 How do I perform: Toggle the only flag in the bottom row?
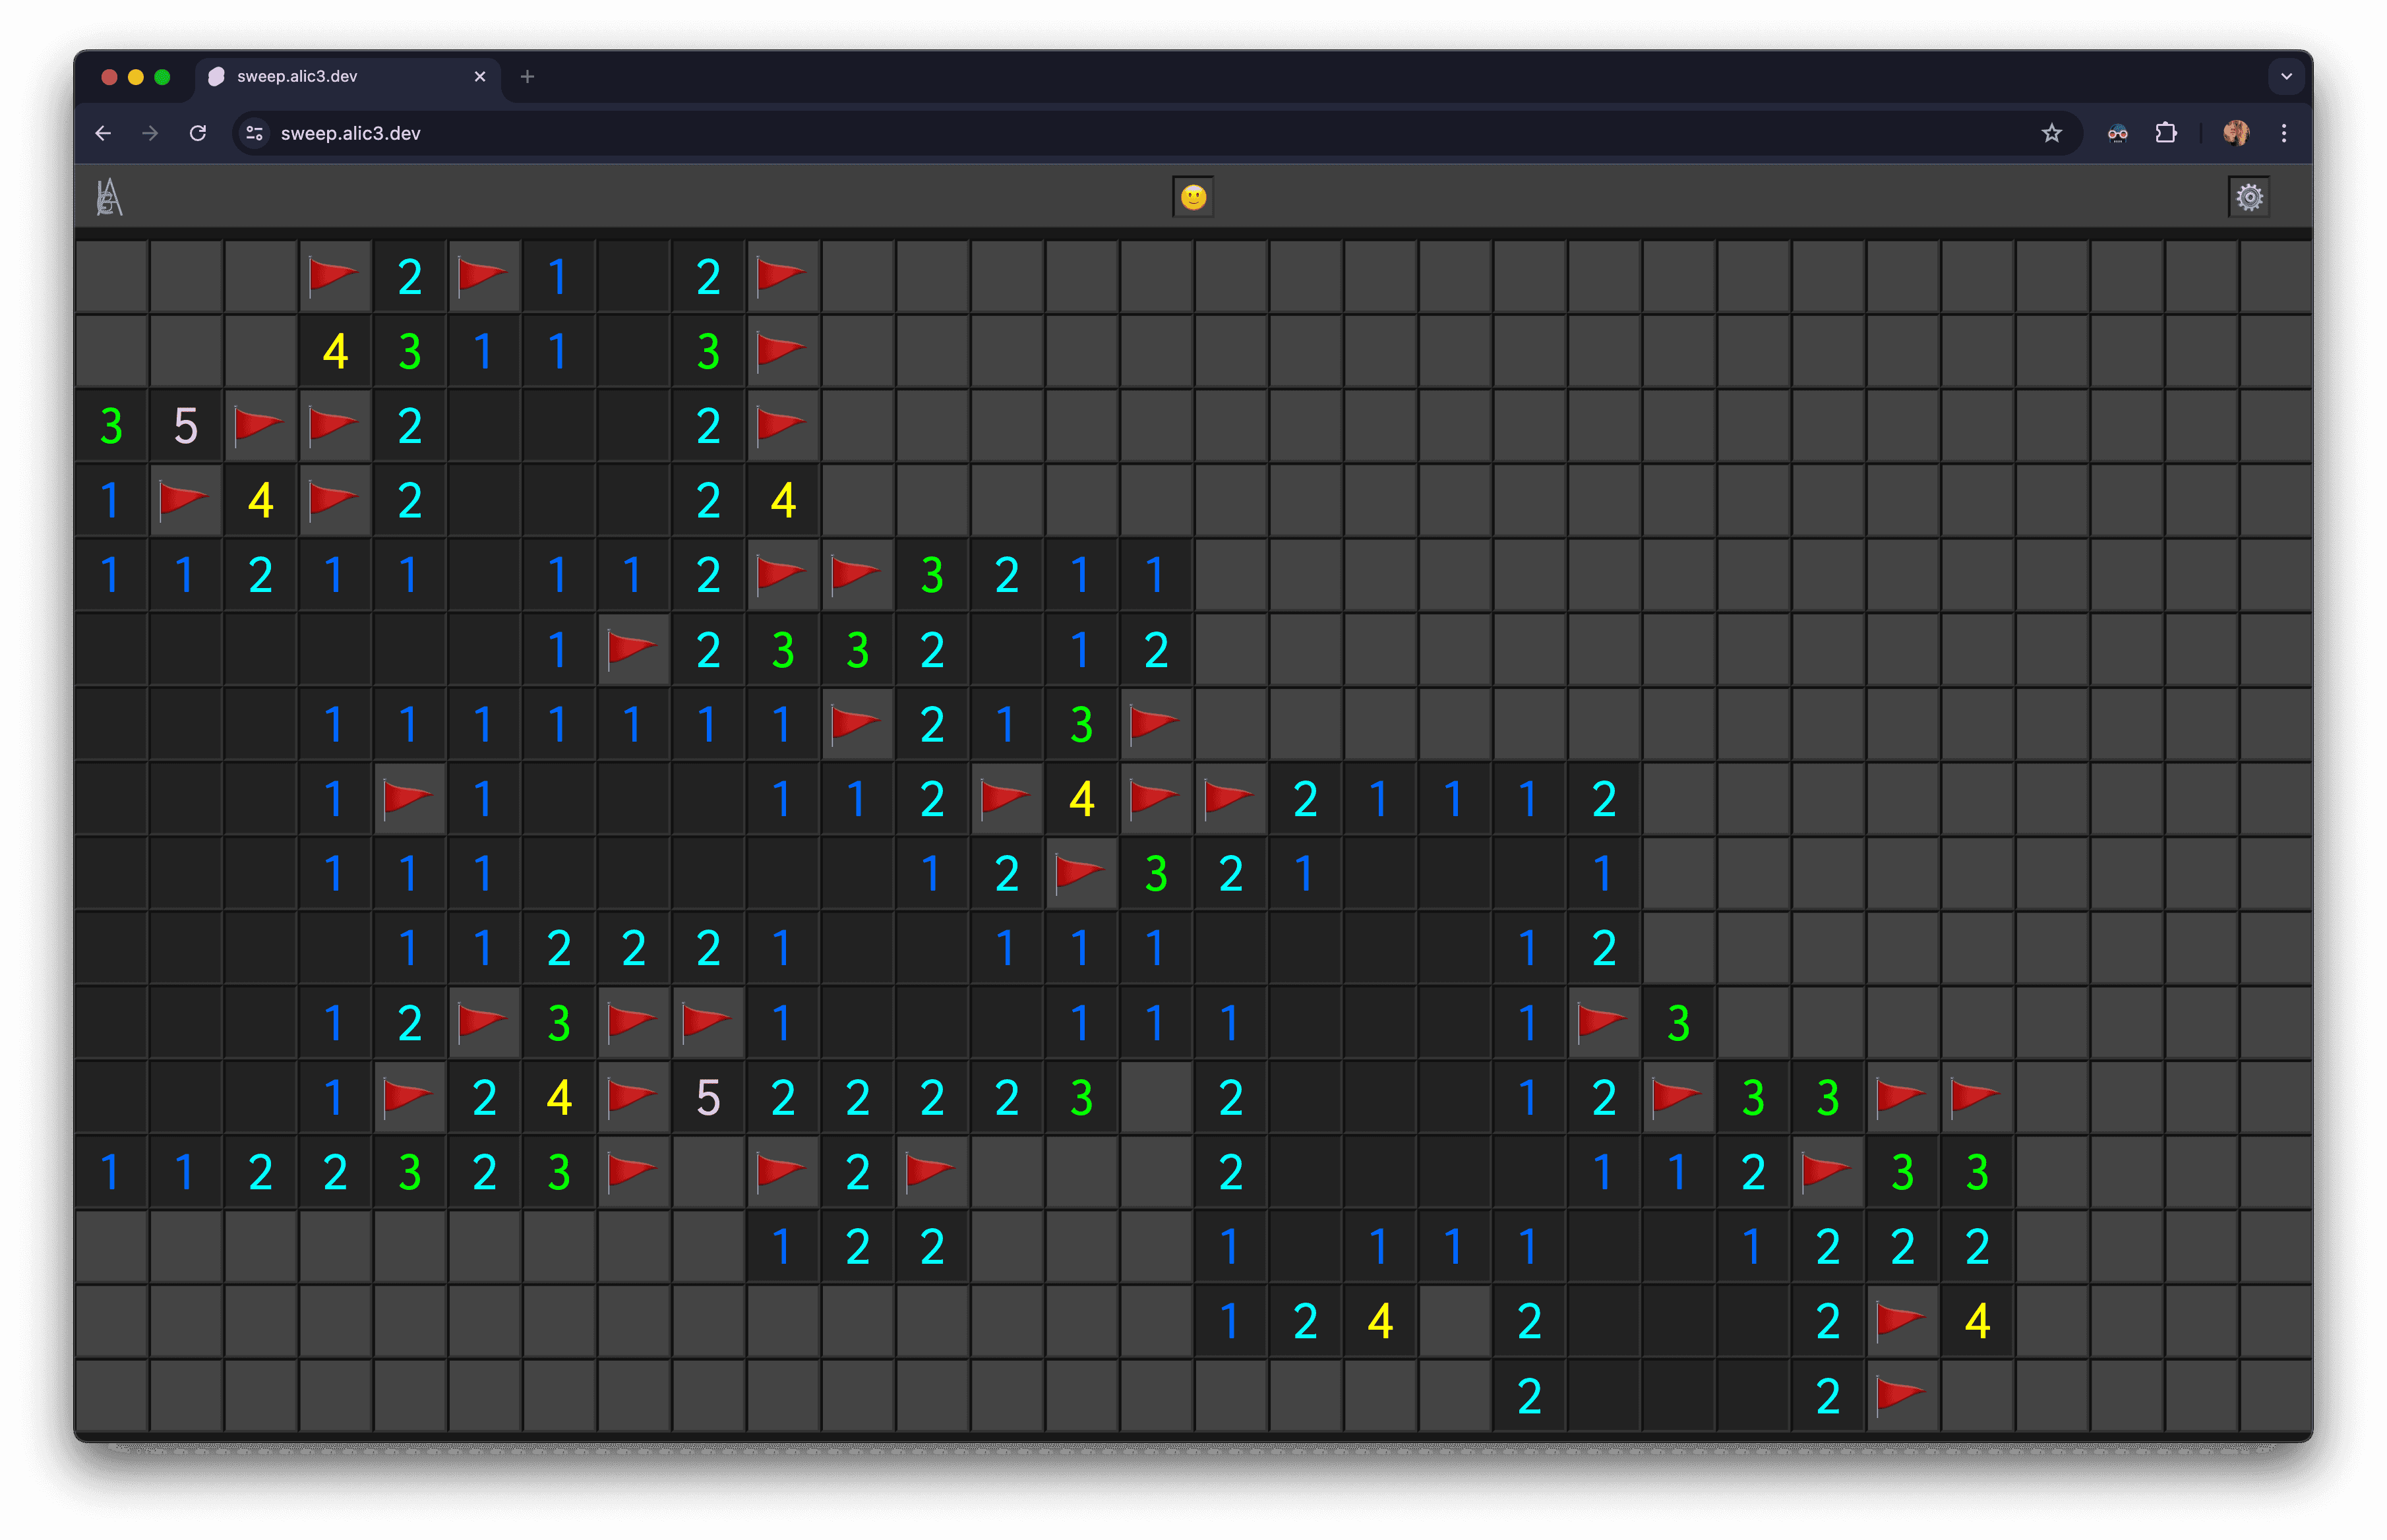(x=1902, y=1396)
